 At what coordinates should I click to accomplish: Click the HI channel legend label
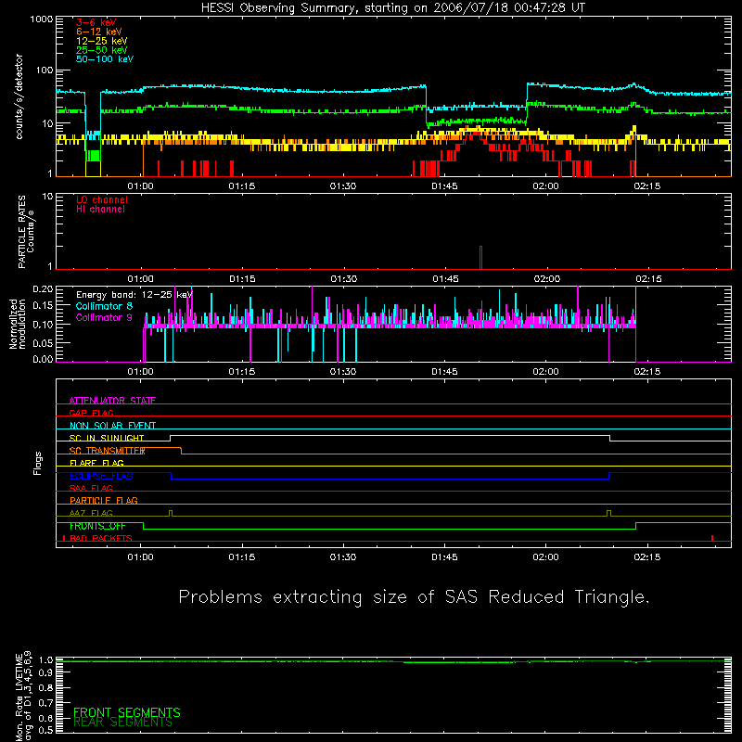(100, 210)
